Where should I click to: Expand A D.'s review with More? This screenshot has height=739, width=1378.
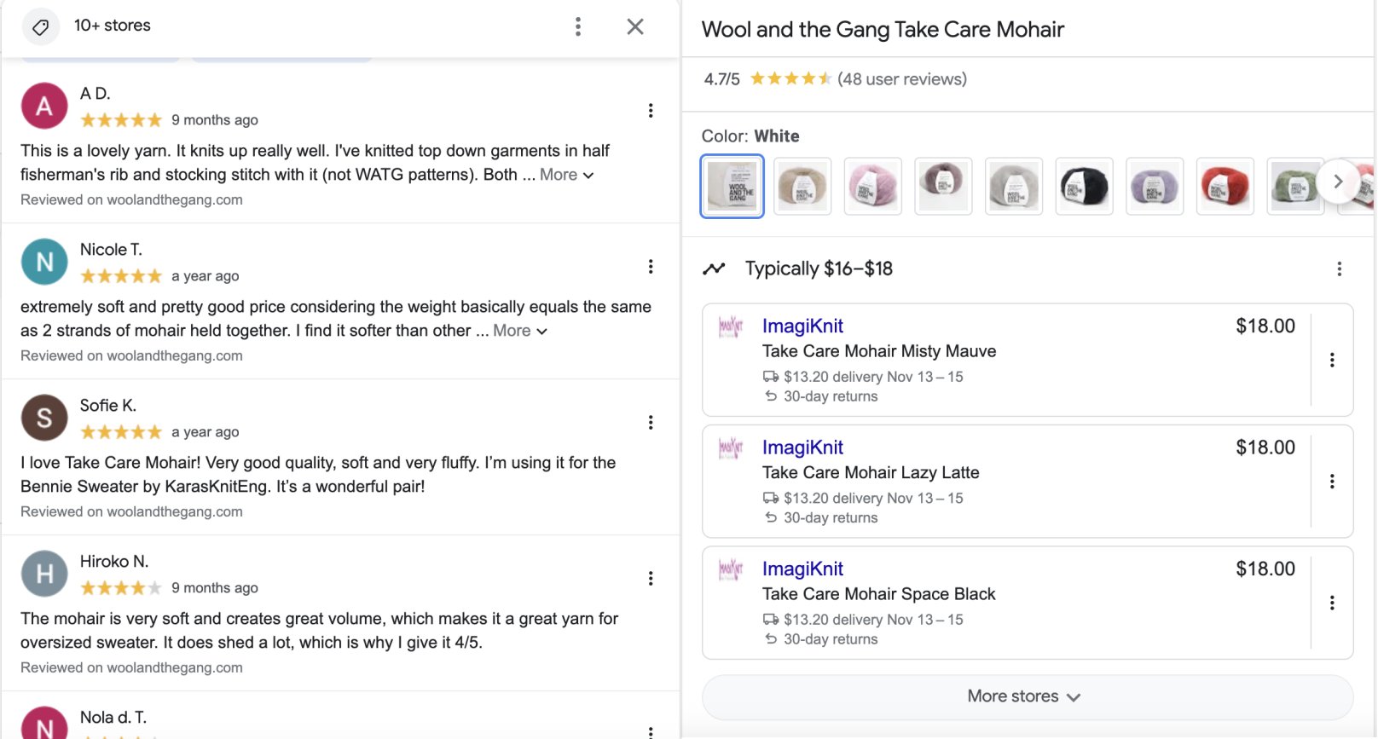tap(567, 175)
